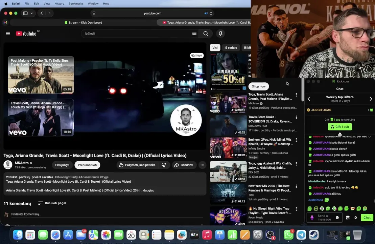Toggle subscription with the Prenumeruoti button
The height and width of the screenshot is (244, 375).
pyautogui.click(x=87, y=165)
